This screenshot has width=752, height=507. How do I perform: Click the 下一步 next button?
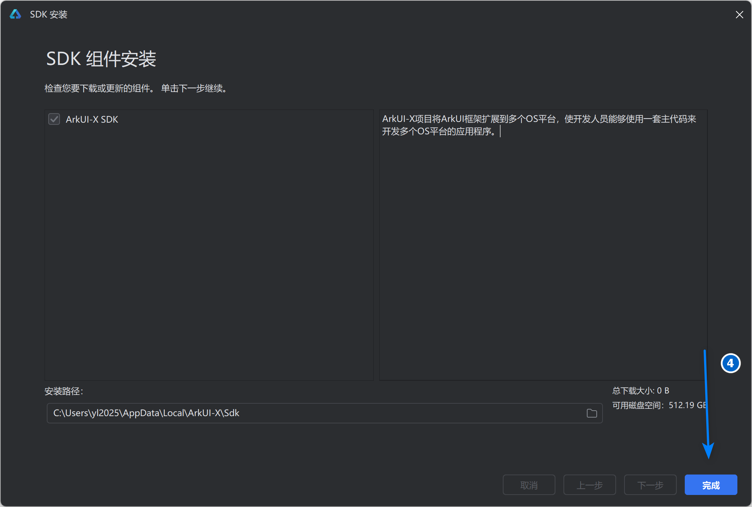(650, 485)
